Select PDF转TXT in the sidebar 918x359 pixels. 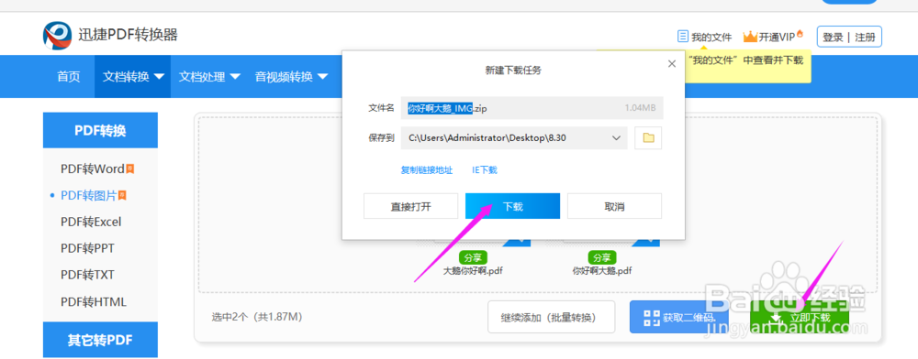pos(87,275)
